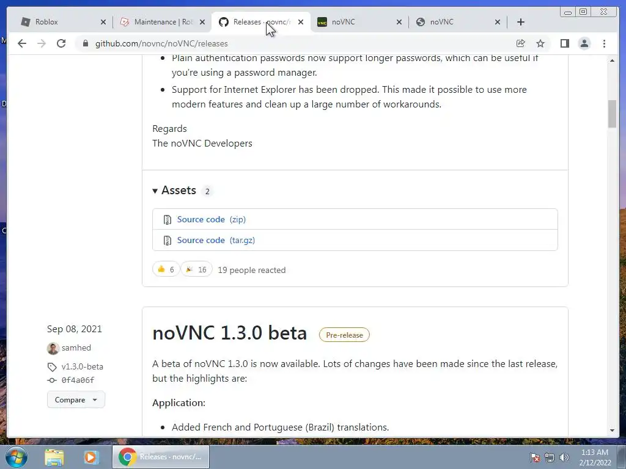This screenshot has height=469, width=626.
Task: Open the Windows Start menu
Action: (16, 457)
